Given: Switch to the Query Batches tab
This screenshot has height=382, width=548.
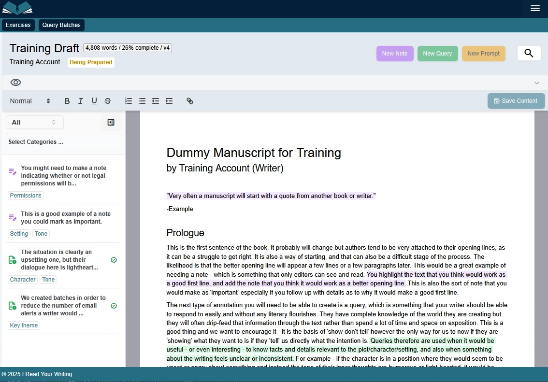Looking at the screenshot, I should tap(61, 25).
